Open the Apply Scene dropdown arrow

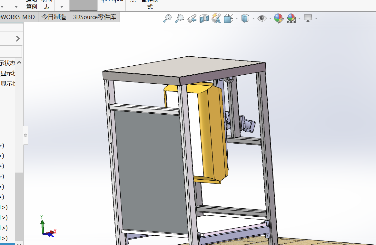click(x=299, y=18)
